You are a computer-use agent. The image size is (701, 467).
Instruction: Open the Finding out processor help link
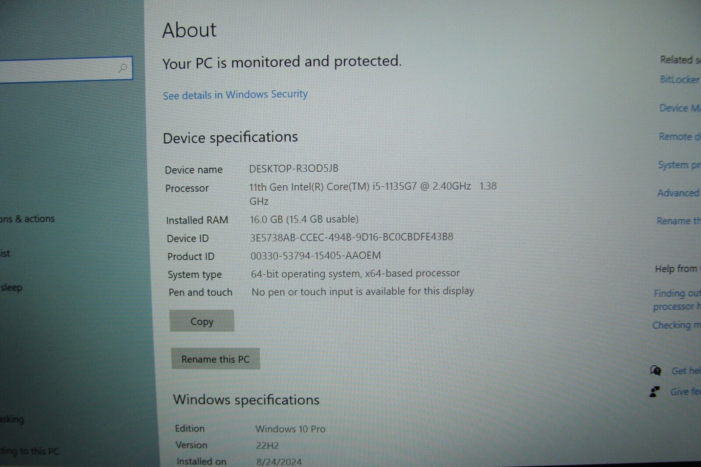(677, 300)
